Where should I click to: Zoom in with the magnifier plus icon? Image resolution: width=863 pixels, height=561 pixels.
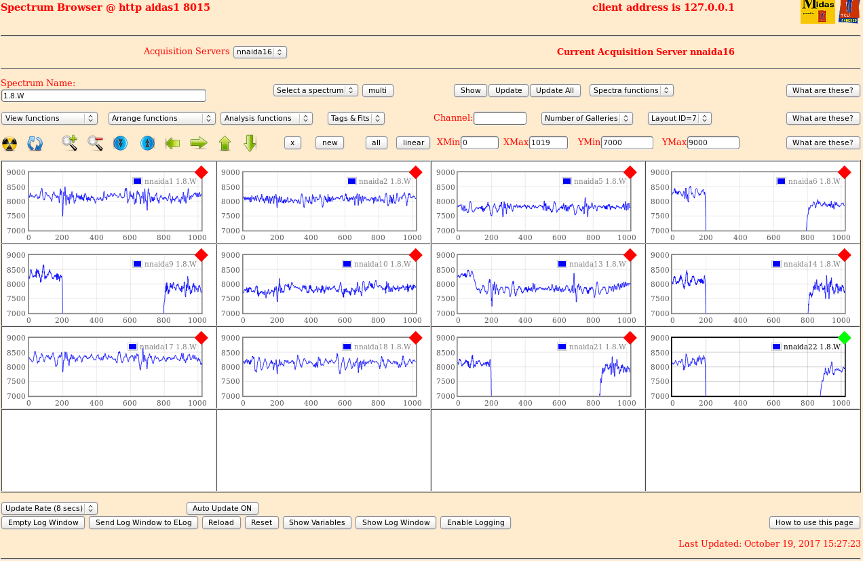[69, 142]
